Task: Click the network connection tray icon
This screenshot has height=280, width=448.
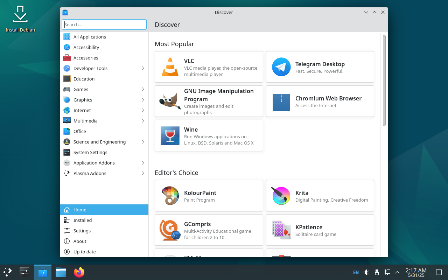Action: point(387,272)
